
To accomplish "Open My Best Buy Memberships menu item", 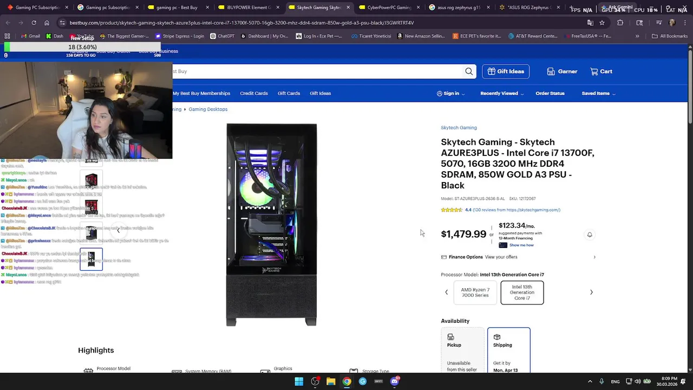I will [x=201, y=93].
